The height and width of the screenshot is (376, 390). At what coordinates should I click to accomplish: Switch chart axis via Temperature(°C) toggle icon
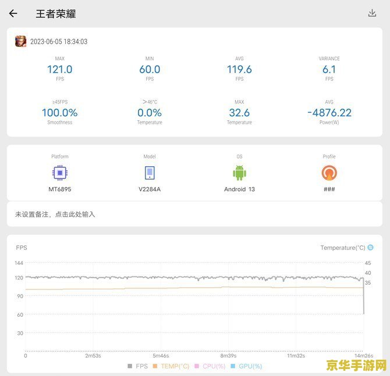[370, 248]
